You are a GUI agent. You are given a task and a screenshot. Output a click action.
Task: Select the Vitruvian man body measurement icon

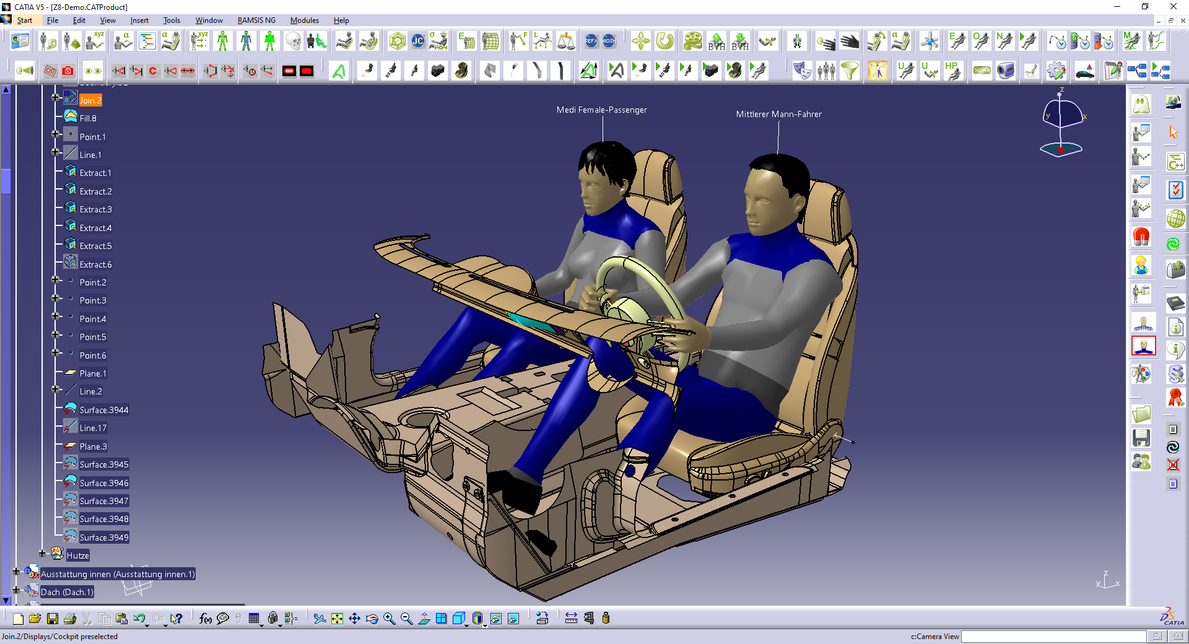878,71
